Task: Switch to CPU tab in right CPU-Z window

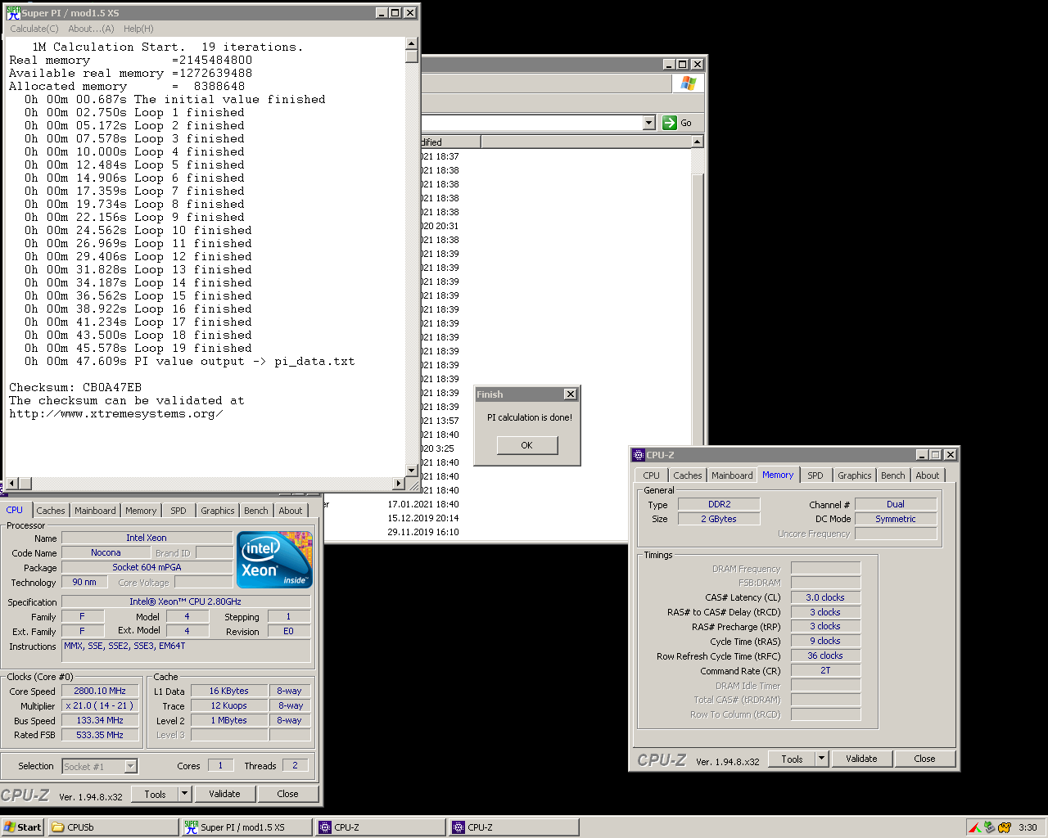Action: coord(652,475)
